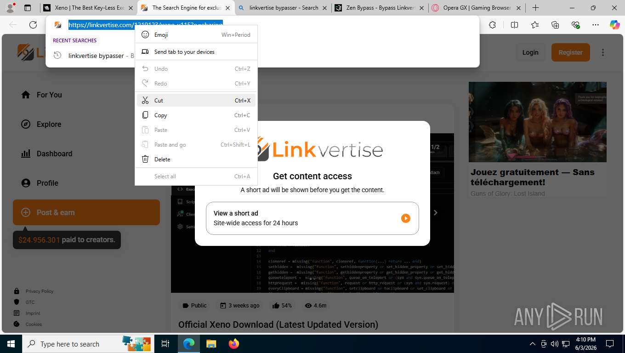The height and width of the screenshot is (353, 625).
Task: Click the Guns of Glory: Lost Island text
Action: tap(508, 194)
